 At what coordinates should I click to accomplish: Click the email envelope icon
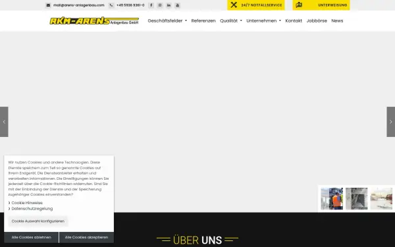48,5
